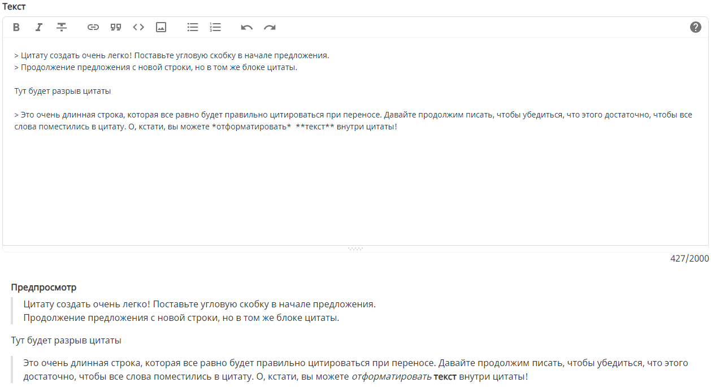711x387 pixels.
Task: Click the insert image icon
Action: pyautogui.click(x=161, y=27)
